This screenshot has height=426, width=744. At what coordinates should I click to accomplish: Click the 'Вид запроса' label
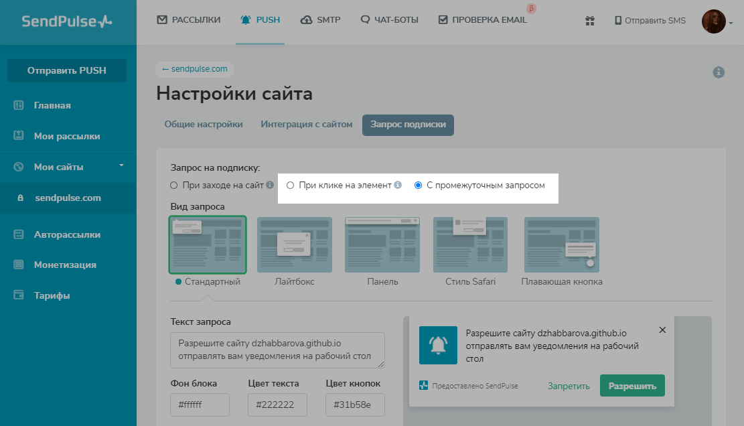coord(198,206)
